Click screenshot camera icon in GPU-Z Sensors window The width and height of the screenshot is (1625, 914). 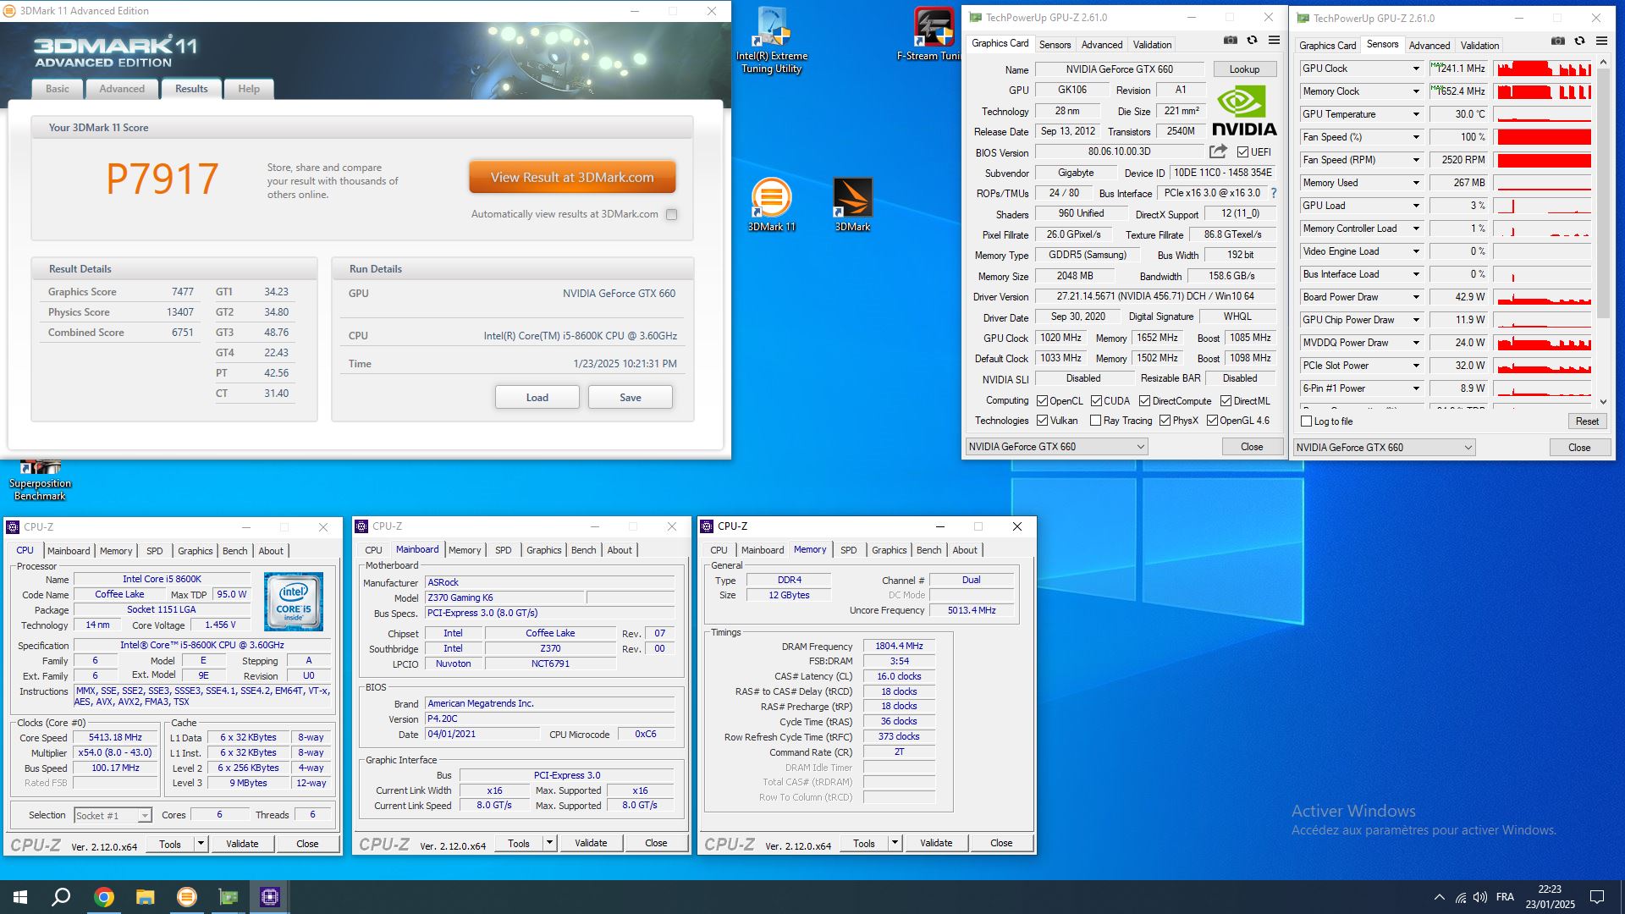1558,41
